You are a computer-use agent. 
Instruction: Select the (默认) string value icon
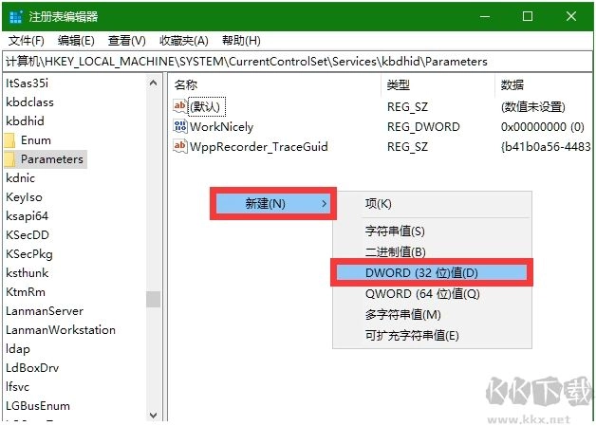coord(180,106)
